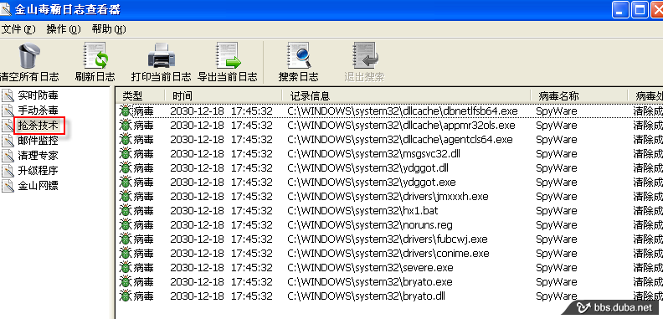Viewport: 663px width, 319px height.
Task: Open the 操作(O) menu
Action: (x=64, y=29)
